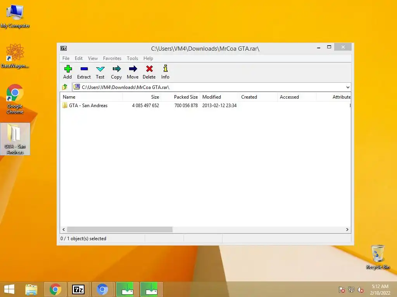Screen dimensions: 397x297
Task: Sort by the Size column
Action: (142, 97)
